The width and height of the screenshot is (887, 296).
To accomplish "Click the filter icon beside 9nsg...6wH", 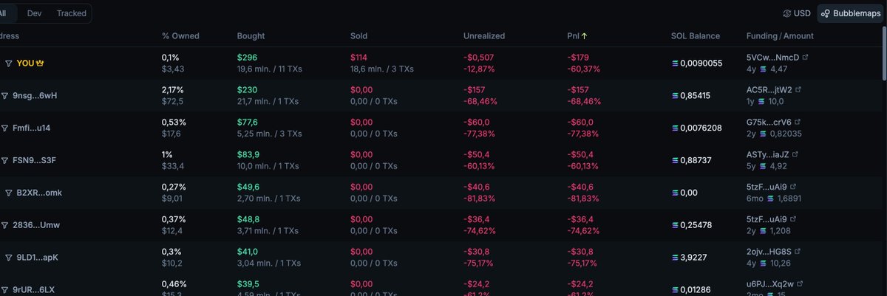I will pyautogui.click(x=4, y=96).
